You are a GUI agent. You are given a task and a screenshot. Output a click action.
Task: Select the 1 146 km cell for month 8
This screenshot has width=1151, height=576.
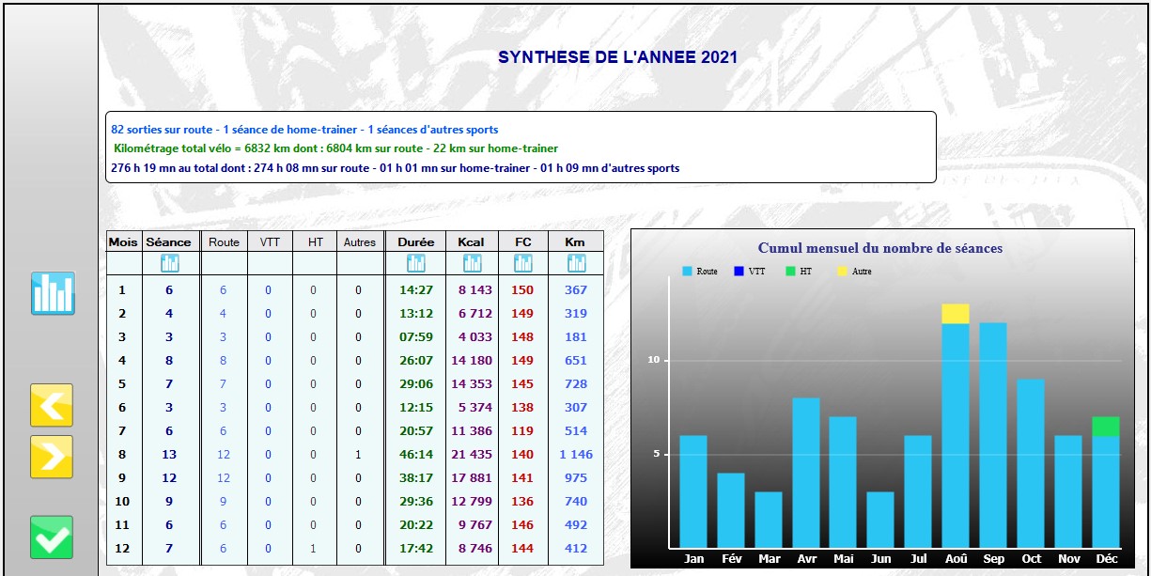(575, 455)
